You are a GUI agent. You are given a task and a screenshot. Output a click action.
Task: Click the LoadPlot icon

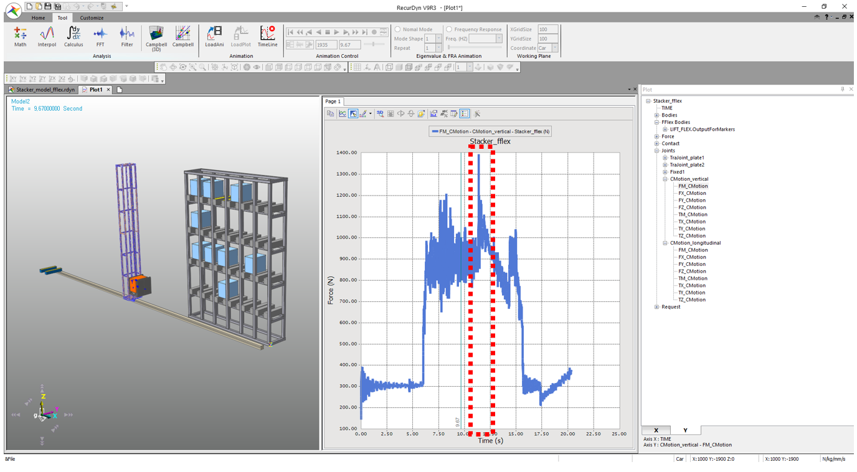(241, 37)
